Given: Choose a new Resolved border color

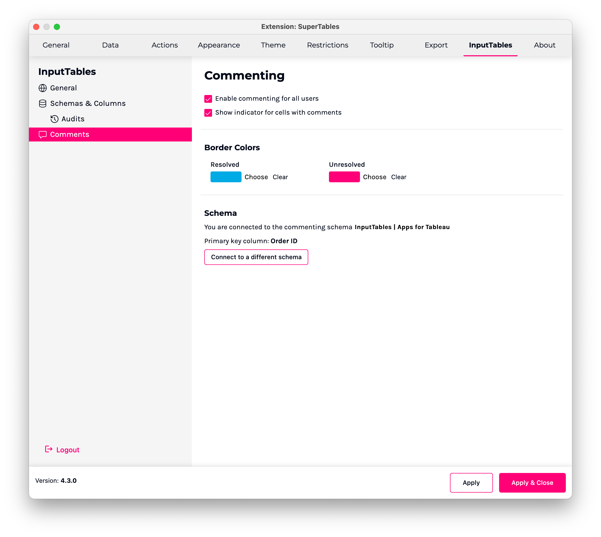Looking at the screenshot, I should [x=256, y=177].
